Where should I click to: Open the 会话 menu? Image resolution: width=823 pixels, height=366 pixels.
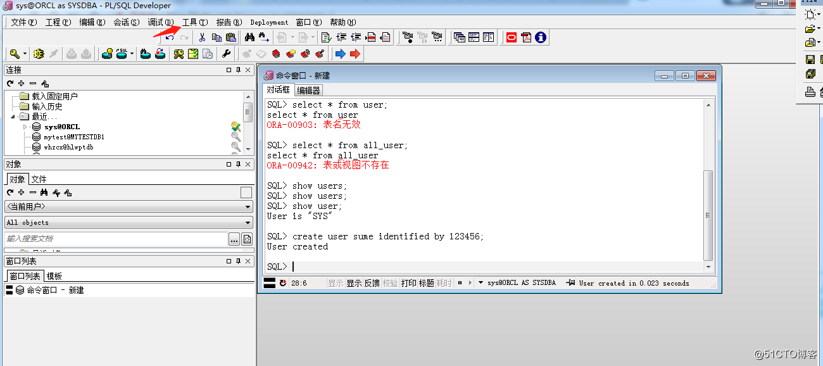126,22
